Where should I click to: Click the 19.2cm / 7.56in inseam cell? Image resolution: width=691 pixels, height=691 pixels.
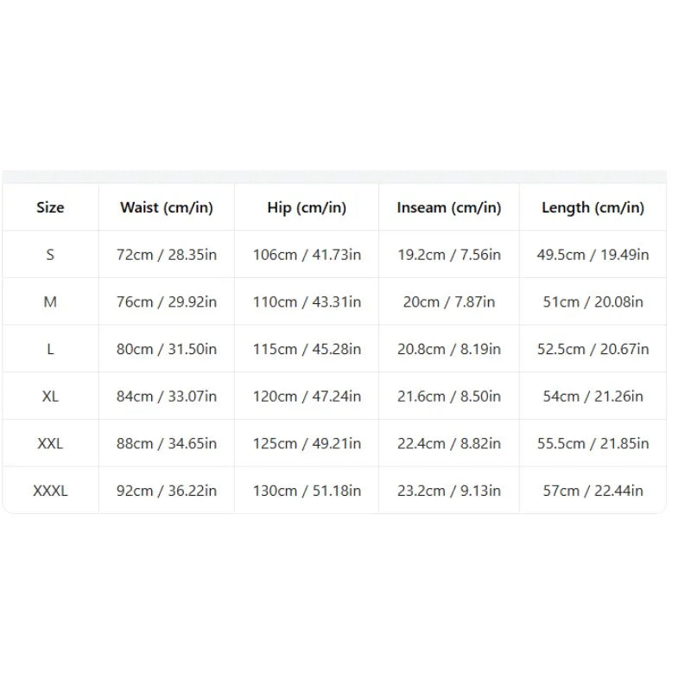(x=449, y=254)
